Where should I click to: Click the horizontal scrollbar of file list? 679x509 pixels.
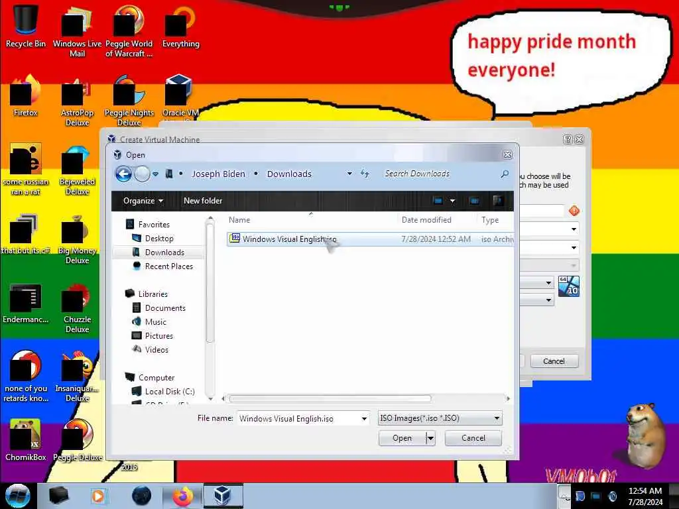[330, 398]
